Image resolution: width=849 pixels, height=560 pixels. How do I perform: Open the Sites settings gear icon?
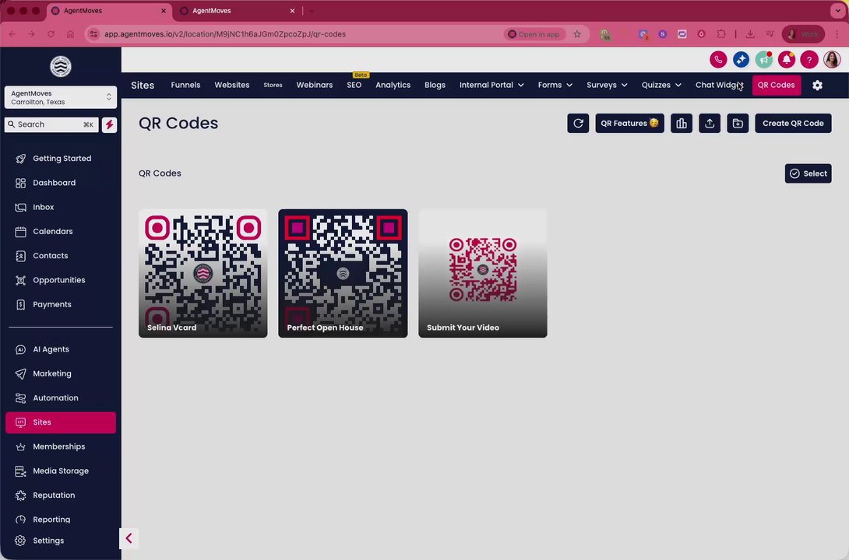coord(817,86)
